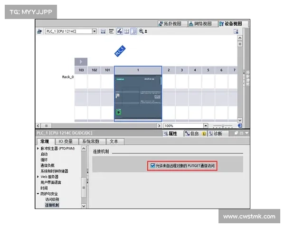Image resolution: width=285 pixels, height=228 pixels.
Task: Toggle the highlighted page-break toolbar icon
Action: (x=133, y=31)
